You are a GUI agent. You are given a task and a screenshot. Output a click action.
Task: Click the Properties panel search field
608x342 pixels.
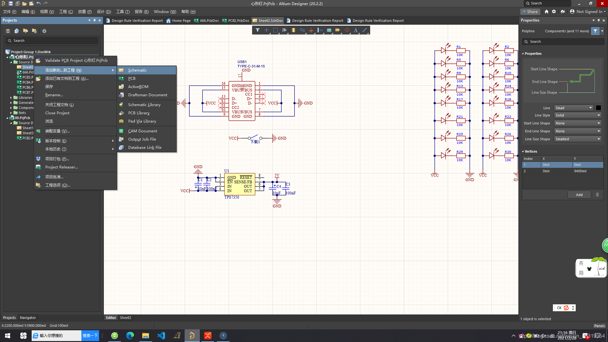563,41
